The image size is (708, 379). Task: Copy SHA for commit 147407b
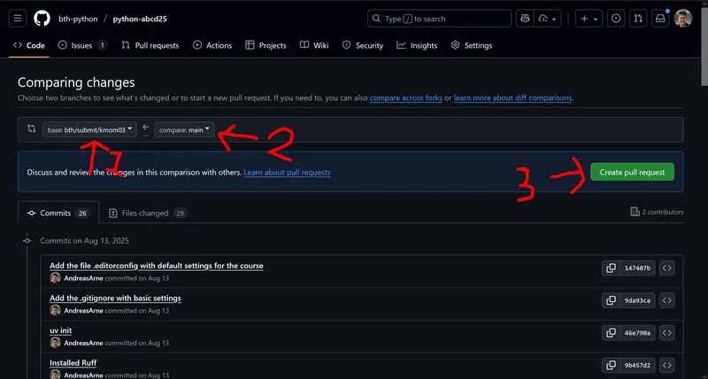pos(611,268)
